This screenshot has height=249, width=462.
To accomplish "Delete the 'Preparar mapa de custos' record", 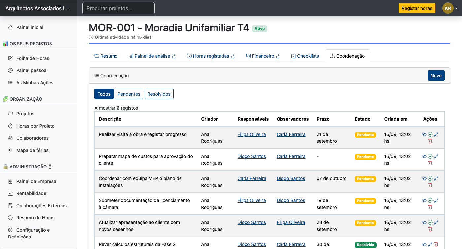I will pos(430,163).
